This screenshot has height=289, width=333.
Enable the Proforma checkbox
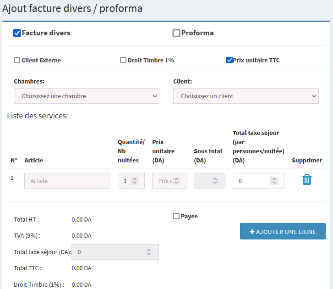pos(176,33)
